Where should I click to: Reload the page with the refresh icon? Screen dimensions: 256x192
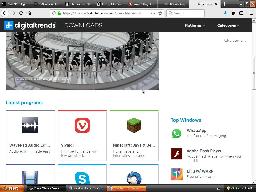[21, 13]
